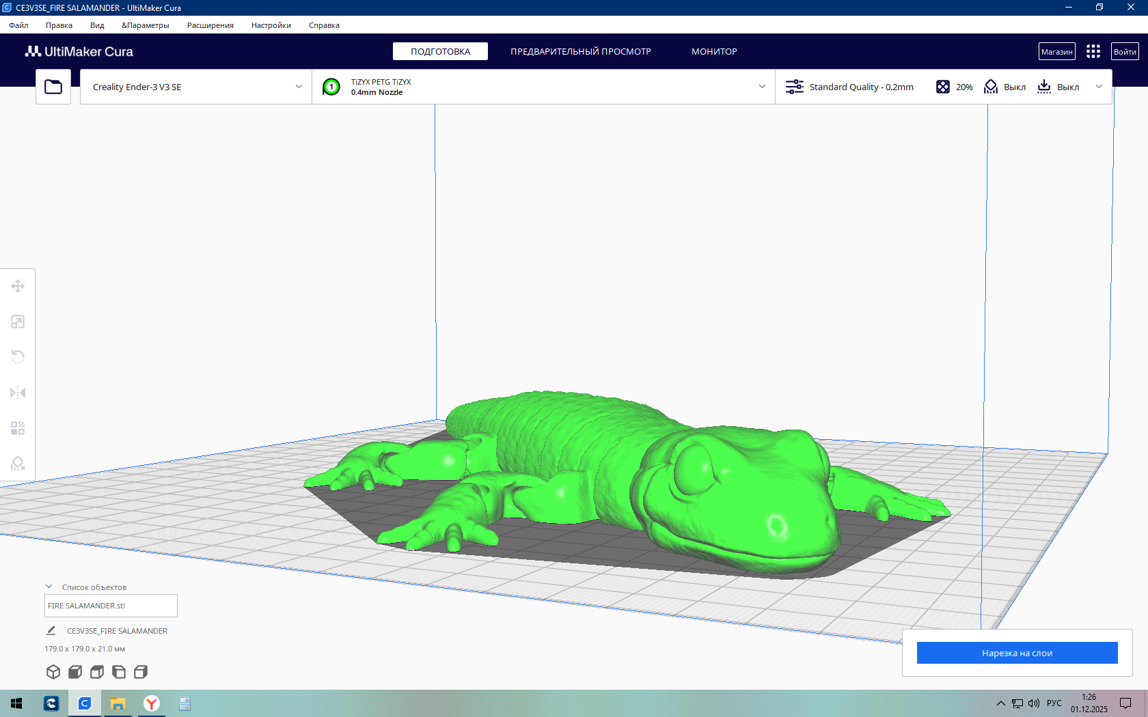The width and height of the screenshot is (1148, 717).
Task: Collapse the Список объектов list
Action: [49, 587]
